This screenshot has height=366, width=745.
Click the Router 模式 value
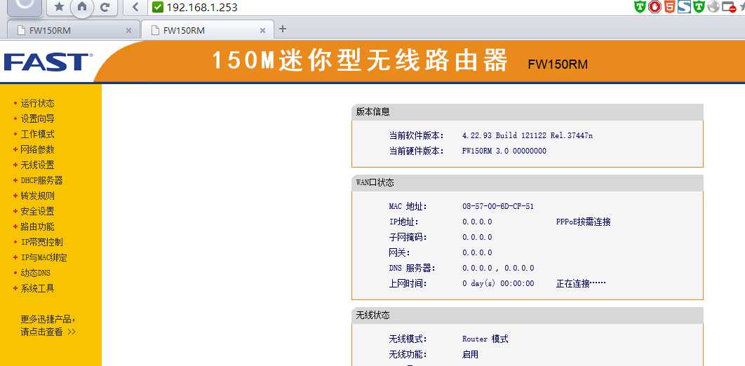pyautogui.click(x=485, y=339)
